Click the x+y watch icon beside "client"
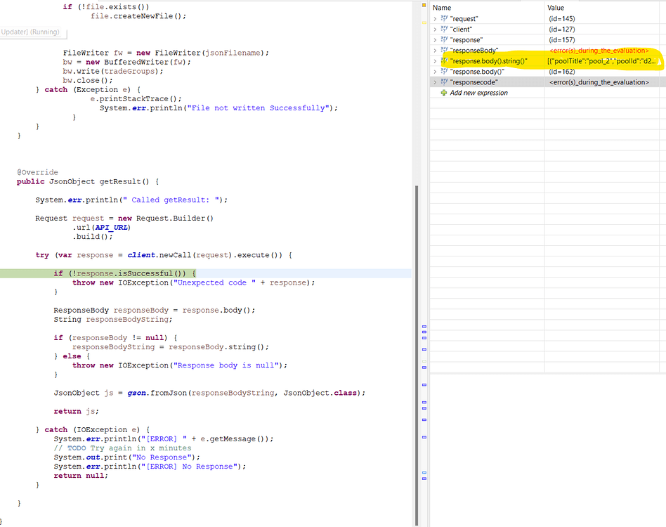This screenshot has width=666, height=527. (445, 29)
